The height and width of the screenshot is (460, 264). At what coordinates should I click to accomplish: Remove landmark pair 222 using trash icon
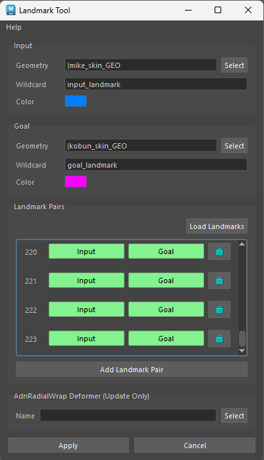pos(219,310)
